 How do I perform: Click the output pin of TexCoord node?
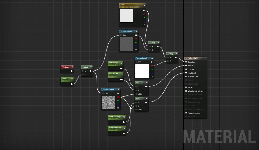click(x=72, y=71)
